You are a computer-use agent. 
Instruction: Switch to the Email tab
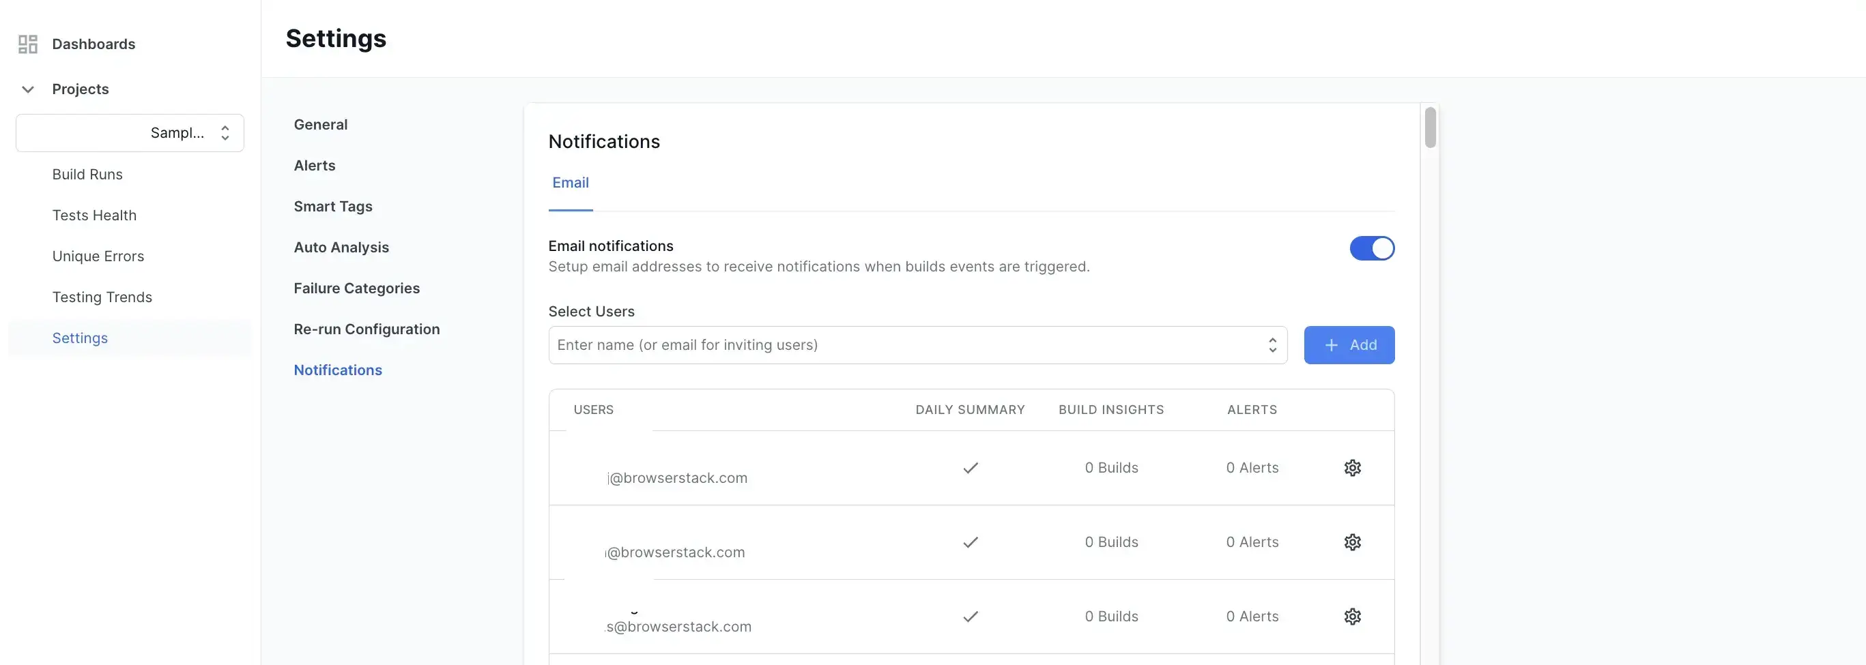tap(570, 183)
